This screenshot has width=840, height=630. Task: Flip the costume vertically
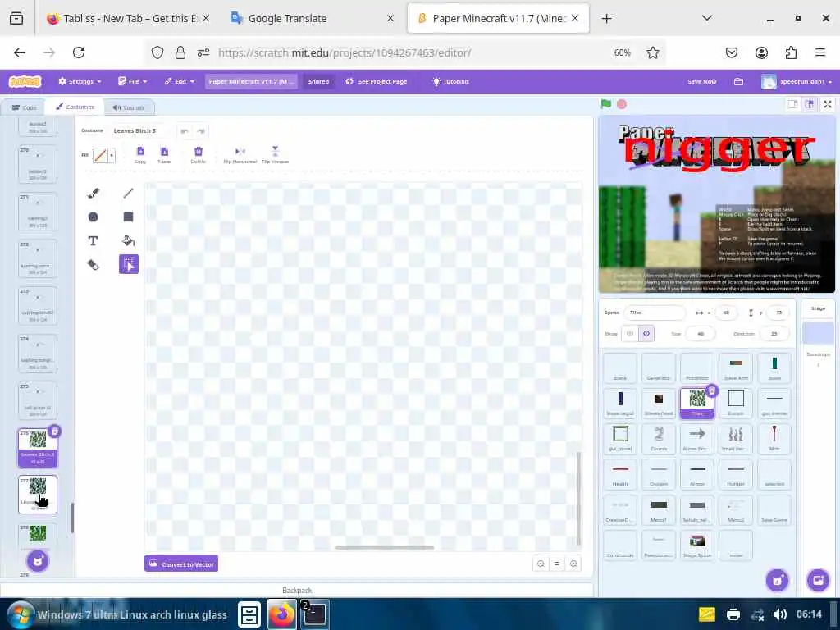tap(276, 154)
